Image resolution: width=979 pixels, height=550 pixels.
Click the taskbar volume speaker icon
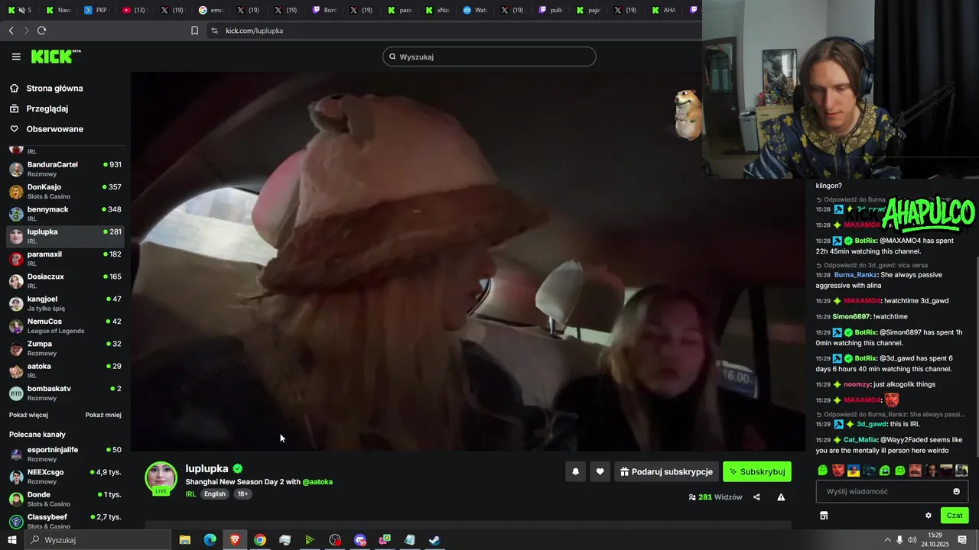pos(912,540)
